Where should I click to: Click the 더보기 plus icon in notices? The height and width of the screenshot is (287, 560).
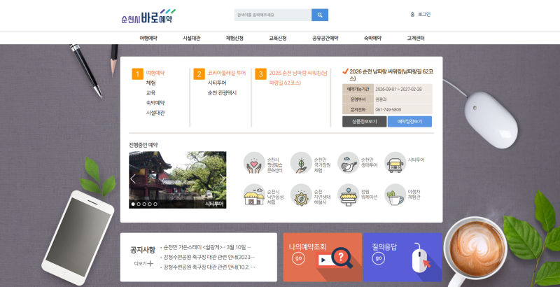[150, 263]
